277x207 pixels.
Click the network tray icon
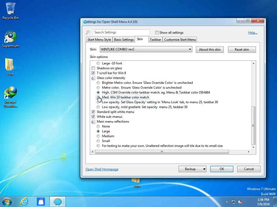pyautogui.click(x=233, y=202)
